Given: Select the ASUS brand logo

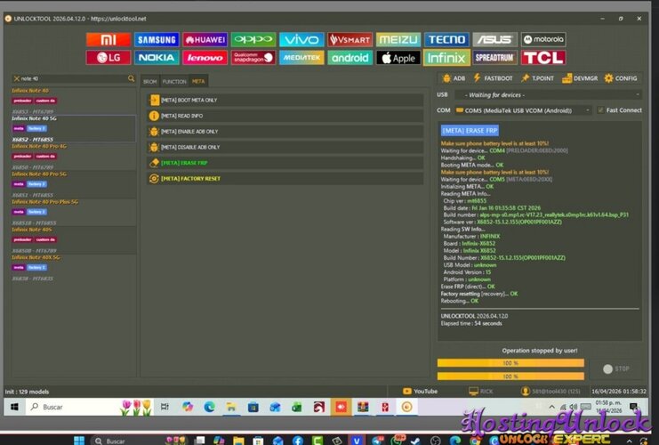Looking at the screenshot, I should pos(495,39).
